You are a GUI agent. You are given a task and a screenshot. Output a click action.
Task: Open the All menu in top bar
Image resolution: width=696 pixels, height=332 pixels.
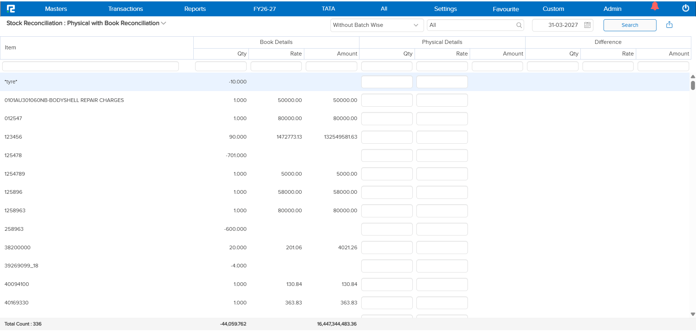coord(384,9)
